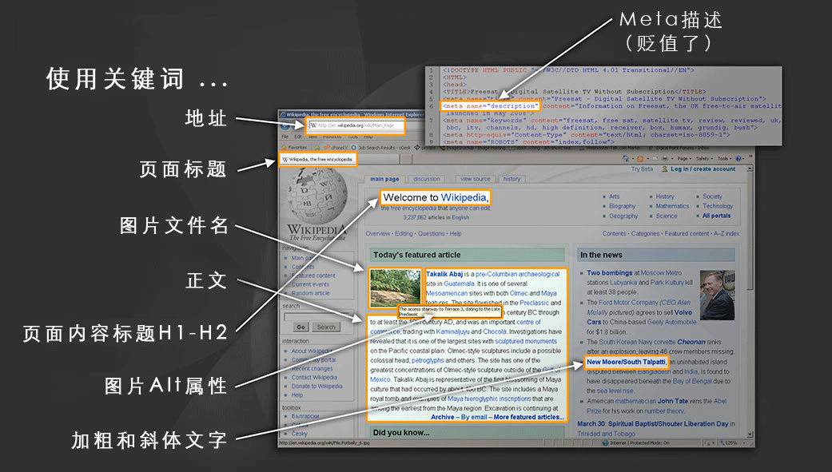
Task: Click the 'Questions' link
Action: point(431,233)
